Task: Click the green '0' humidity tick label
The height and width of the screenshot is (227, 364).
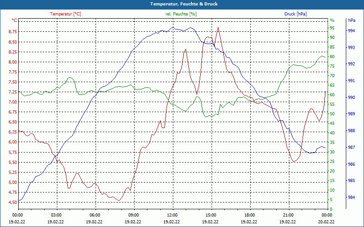Action: (x=331, y=209)
